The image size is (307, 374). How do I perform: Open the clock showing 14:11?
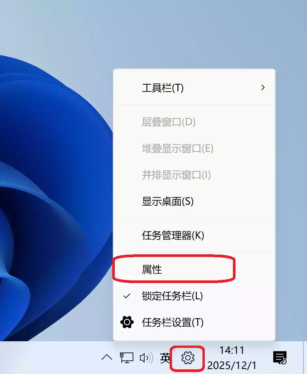(x=232, y=358)
